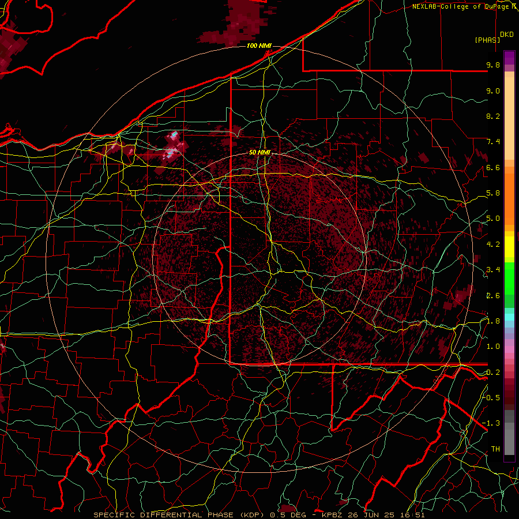Click the 9.0 scale value
This screenshot has height=519, width=519.
point(493,91)
